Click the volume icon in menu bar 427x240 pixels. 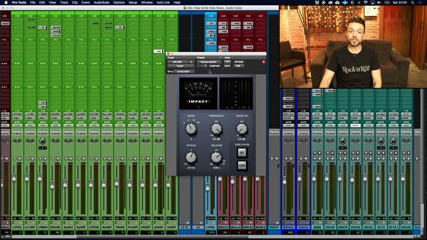pyautogui.click(x=380, y=3)
